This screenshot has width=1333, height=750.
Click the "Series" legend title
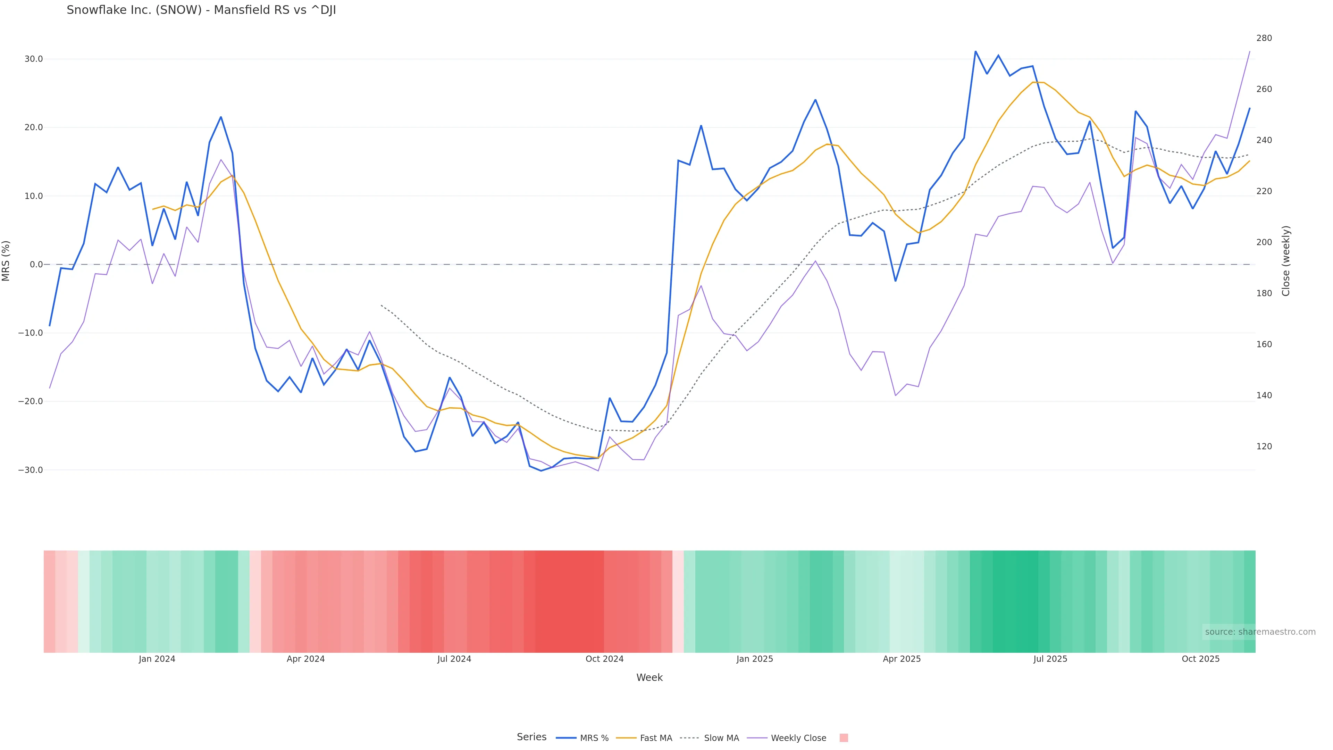click(x=531, y=737)
